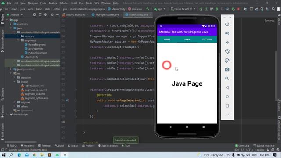
Task: Open Windows taskbar search
Action: (11, 155)
